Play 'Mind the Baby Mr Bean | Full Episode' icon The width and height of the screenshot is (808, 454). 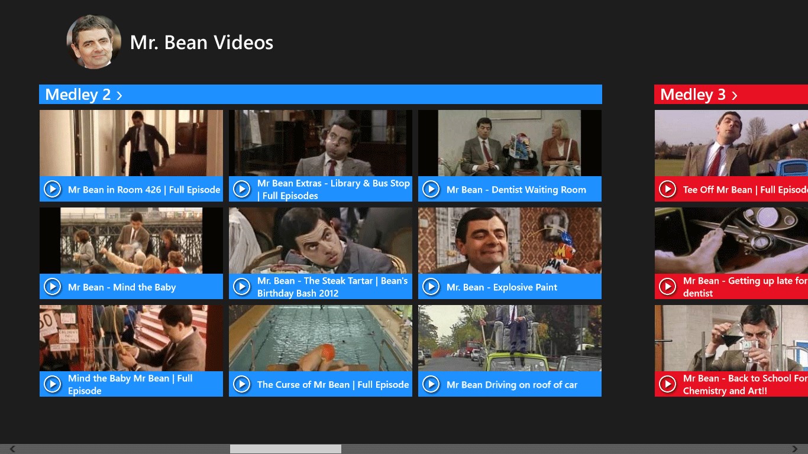(53, 384)
